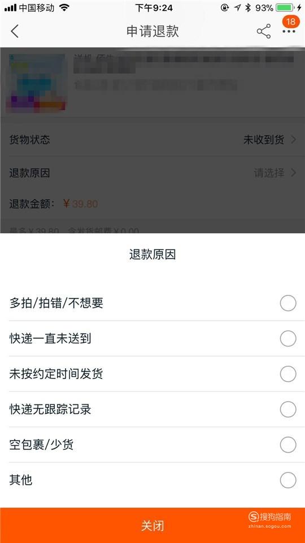Select the 快递一直未送到 radio button
This screenshot has height=543, width=305.
click(288, 339)
